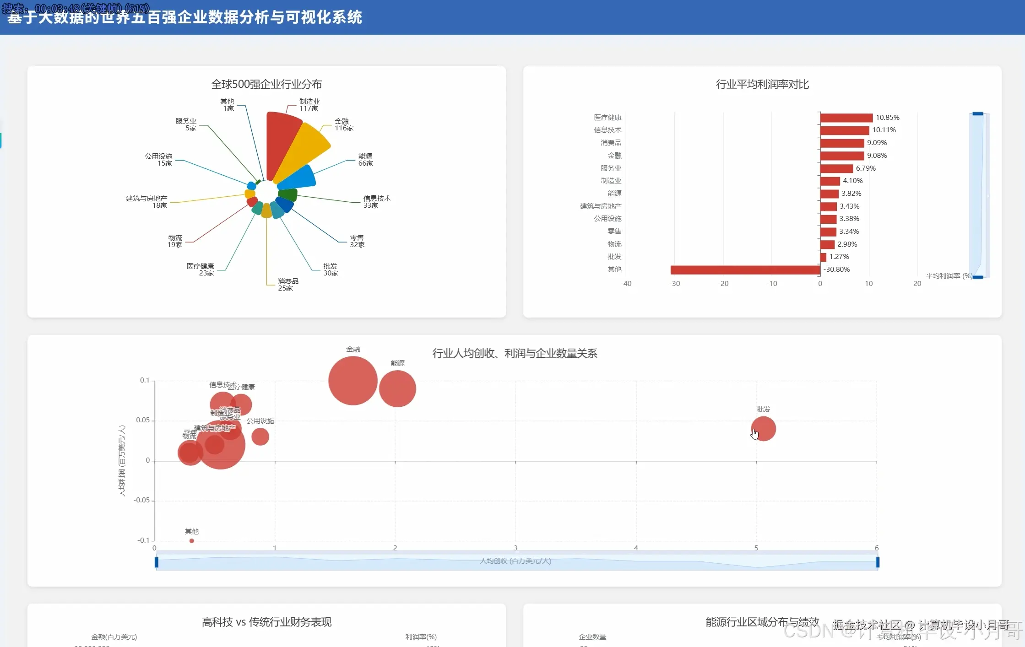Viewport: 1025px width, 647px height.
Task: Click left handle of horizontal zoom slider
Action: 157,562
